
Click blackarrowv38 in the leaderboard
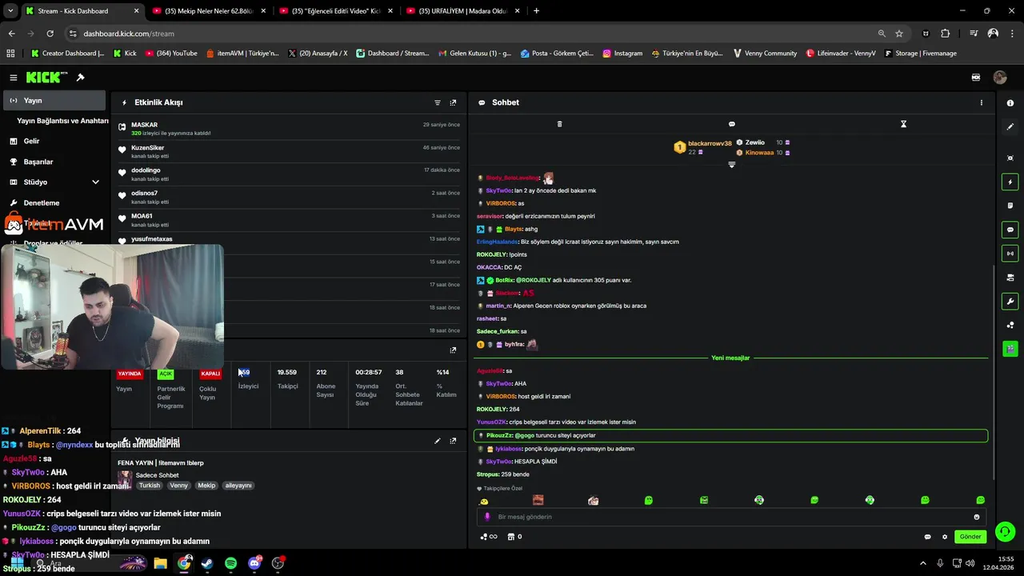(710, 143)
